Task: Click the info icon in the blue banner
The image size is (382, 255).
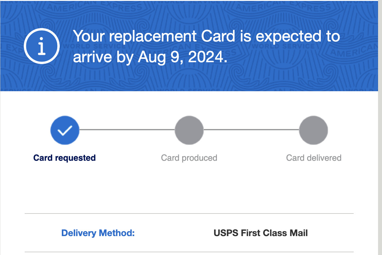Action: pos(41,46)
